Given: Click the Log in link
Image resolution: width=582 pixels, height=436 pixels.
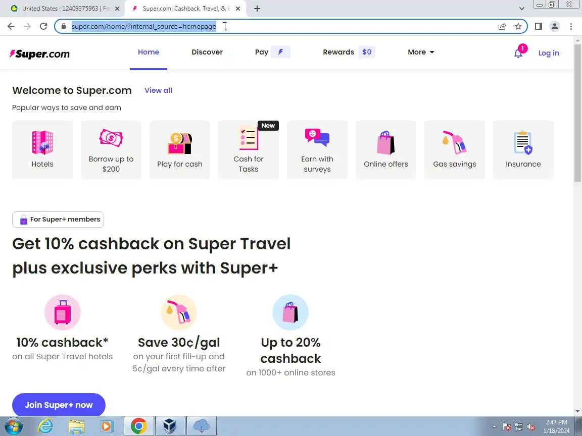Looking at the screenshot, I should (x=549, y=53).
